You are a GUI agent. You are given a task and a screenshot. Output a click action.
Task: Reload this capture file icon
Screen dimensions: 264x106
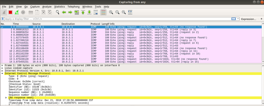click(50, 12)
